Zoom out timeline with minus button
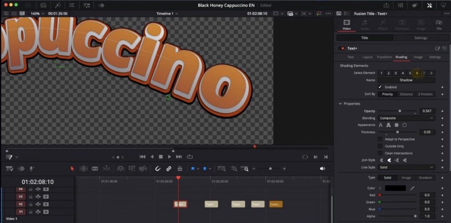Viewport: 451px width, 223px height. [254, 169]
